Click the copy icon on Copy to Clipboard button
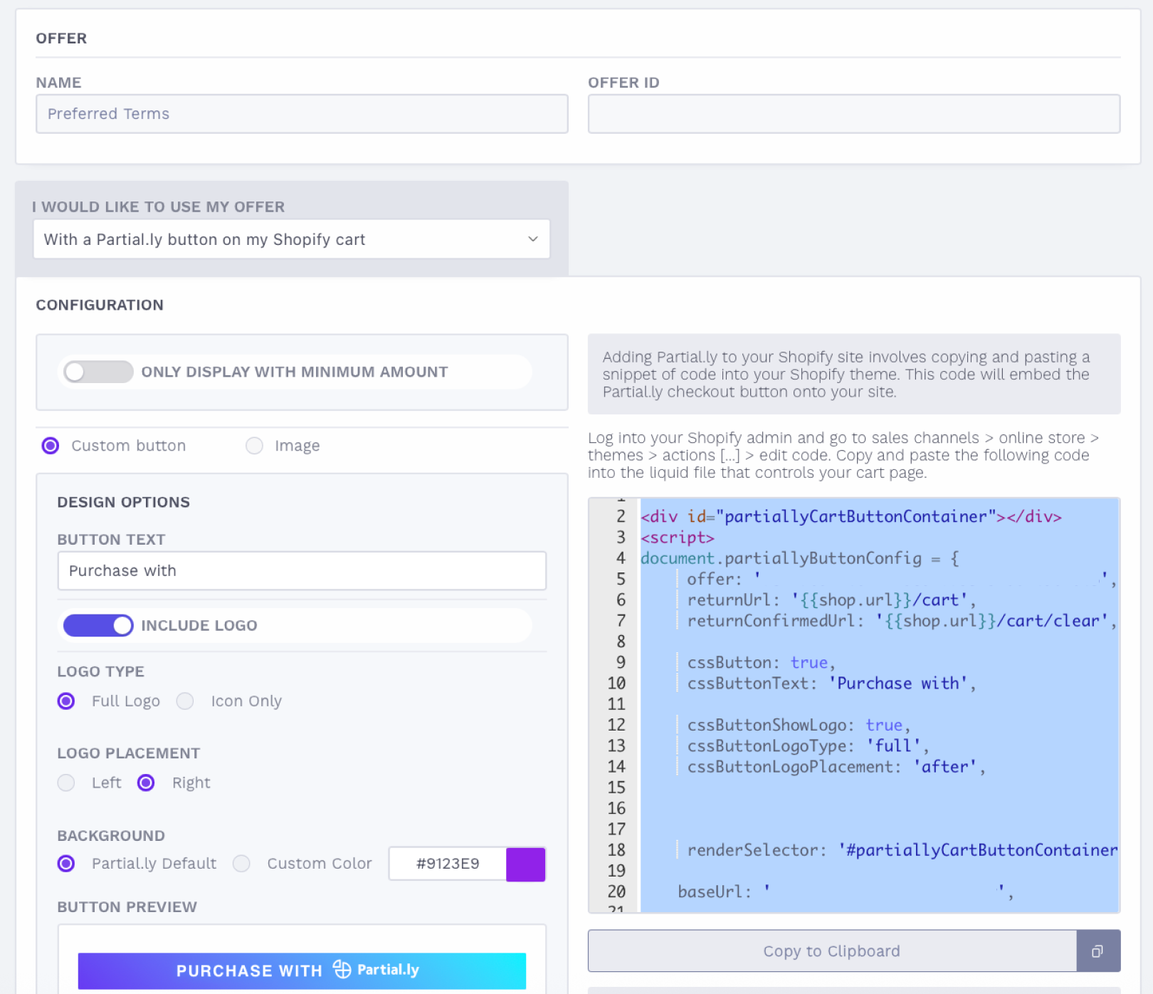 [x=1098, y=951]
